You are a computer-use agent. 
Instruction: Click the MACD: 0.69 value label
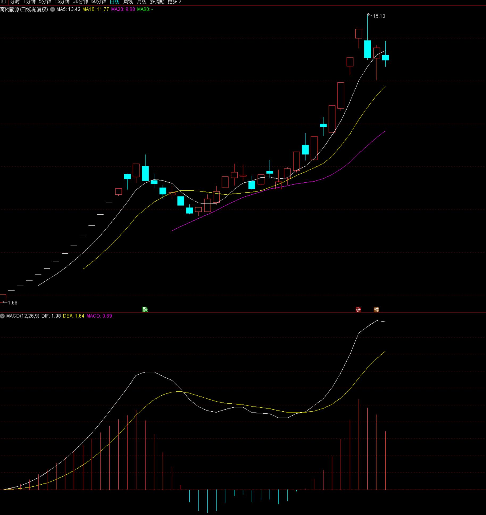[99, 316]
